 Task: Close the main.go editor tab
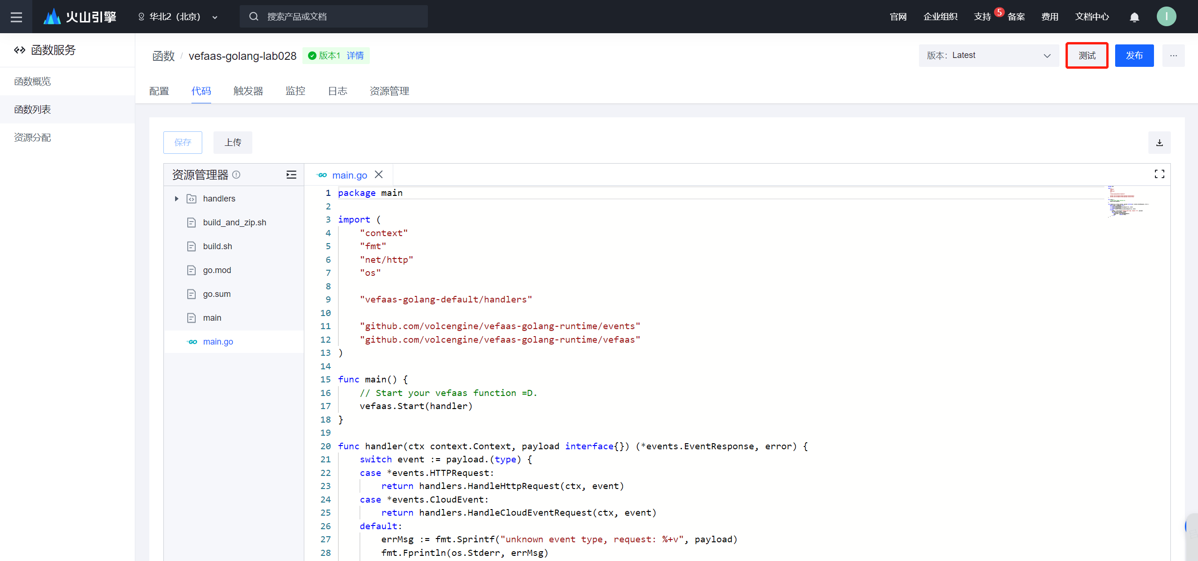379,175
